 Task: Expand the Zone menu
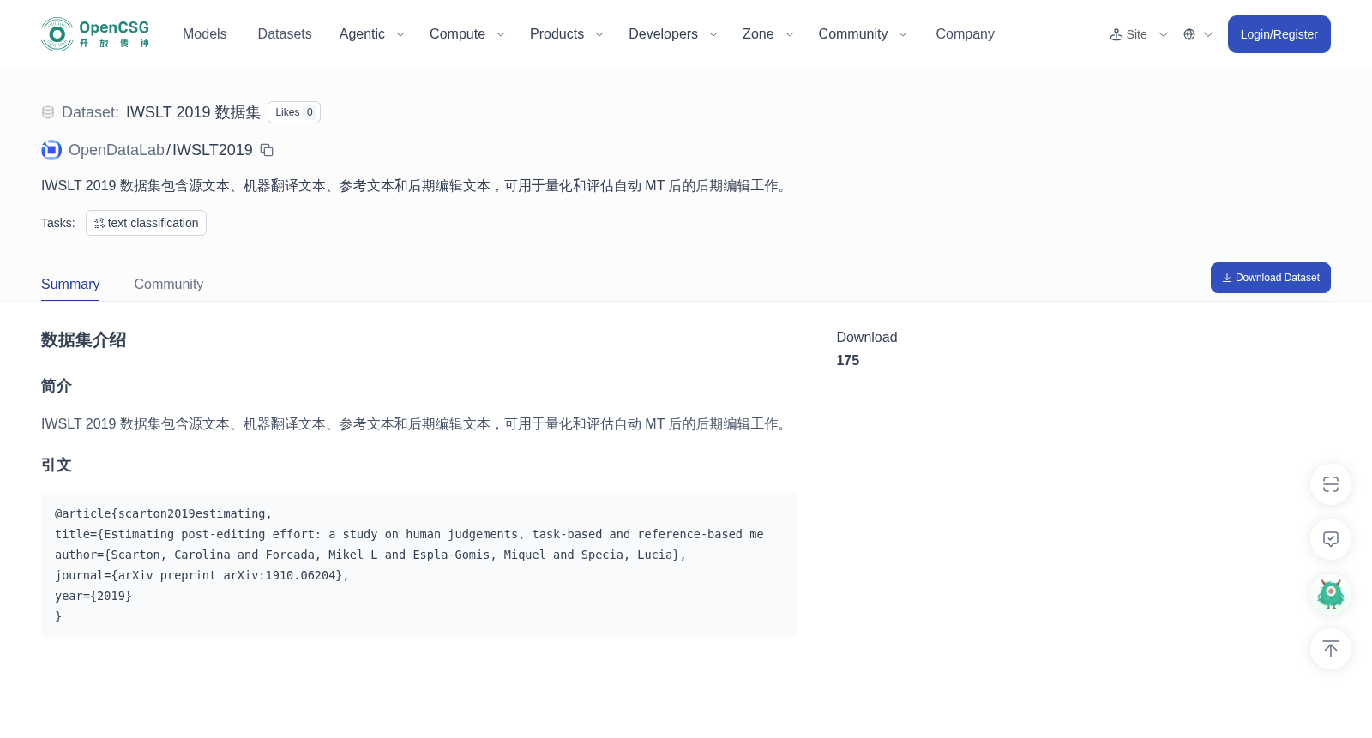(x=768, y=34)
